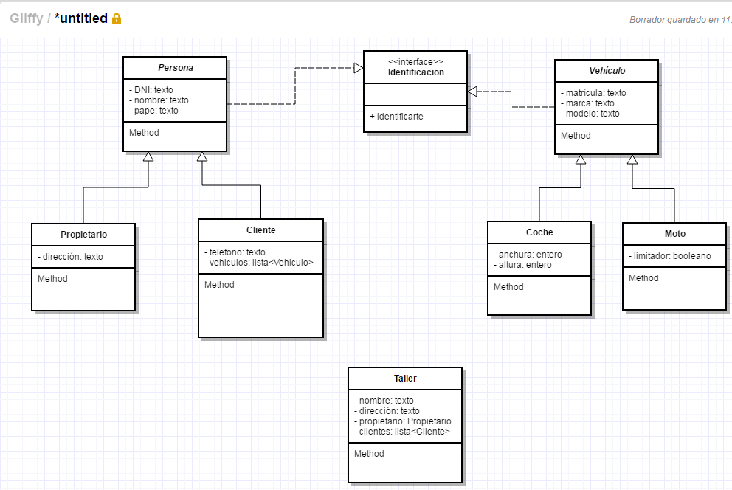Select the '- modelo: texto' attribute

[590, 114]
